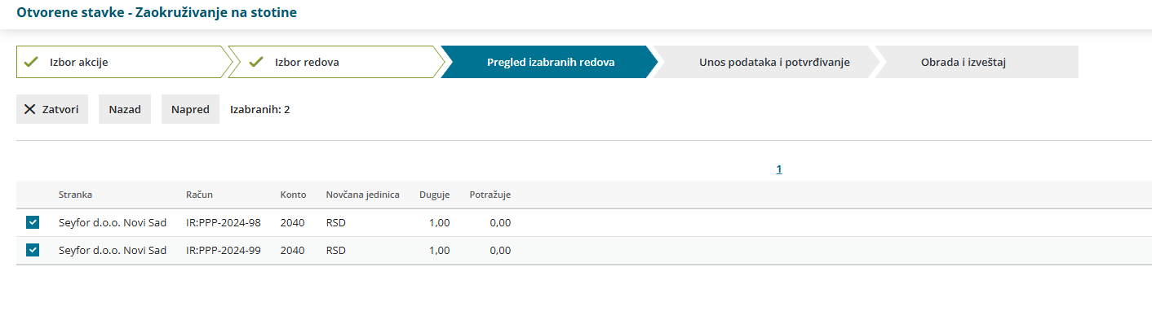This screenshot has height=333, width=1152.
Task: Click Potražuje 0,00 in the IR:PPP-2024-99 row
Action: [x=500, y=250]
